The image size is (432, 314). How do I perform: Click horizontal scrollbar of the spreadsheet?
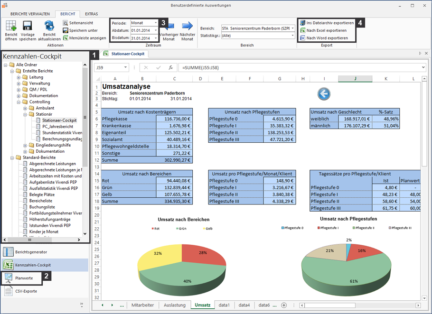coord(329,305)
